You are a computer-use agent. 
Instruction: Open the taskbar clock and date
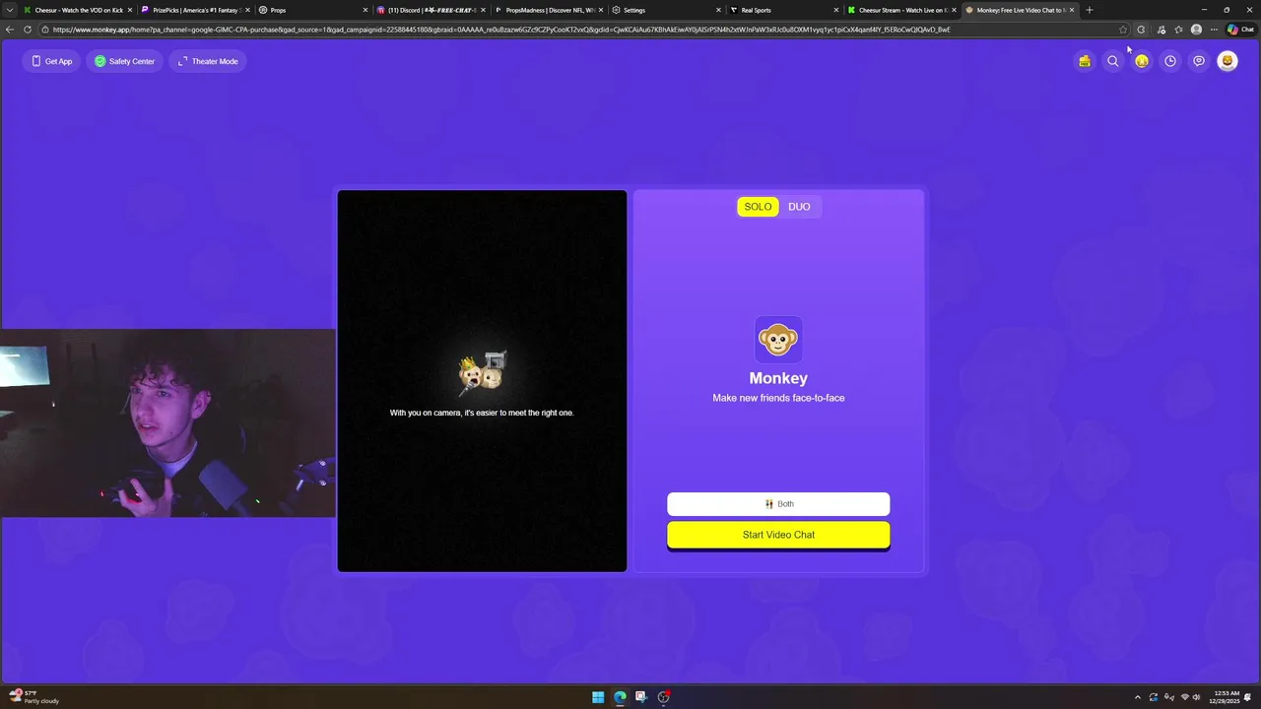click(1227, 697)
